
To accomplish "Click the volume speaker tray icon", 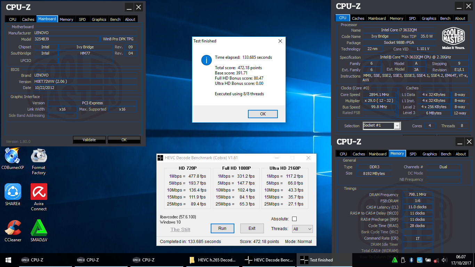I will pos(444,260).
